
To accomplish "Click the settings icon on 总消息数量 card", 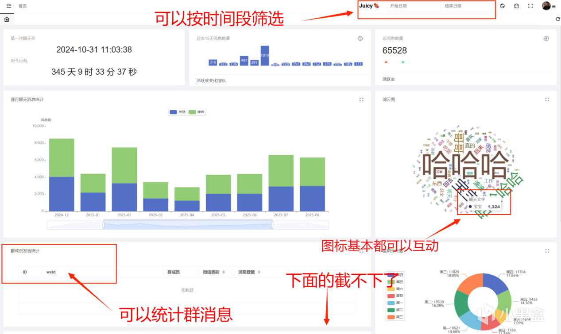I will [547, 38].
